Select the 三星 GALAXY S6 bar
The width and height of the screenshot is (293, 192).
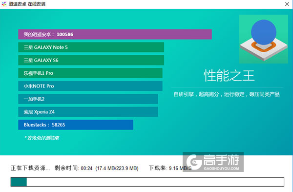coord(91,60)
